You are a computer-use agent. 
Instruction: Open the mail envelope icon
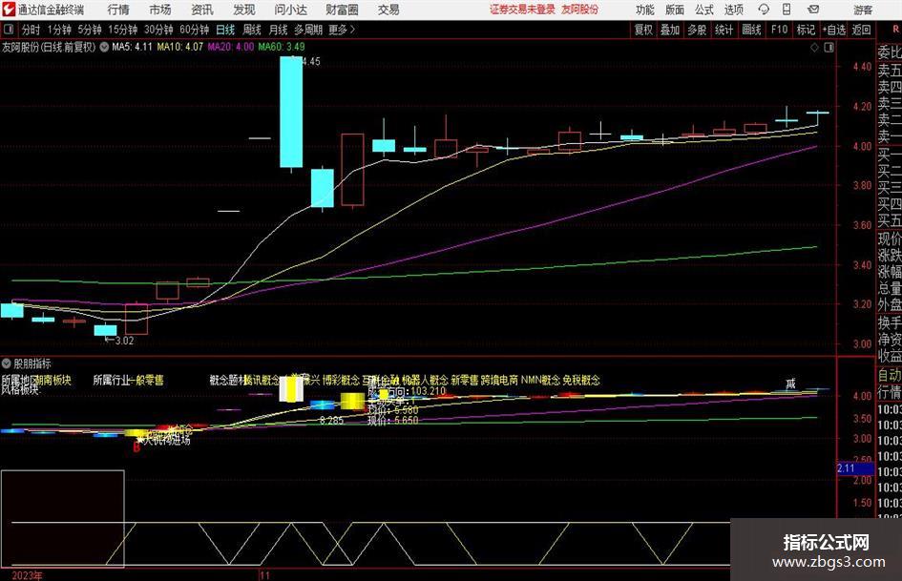coord(813,10)
